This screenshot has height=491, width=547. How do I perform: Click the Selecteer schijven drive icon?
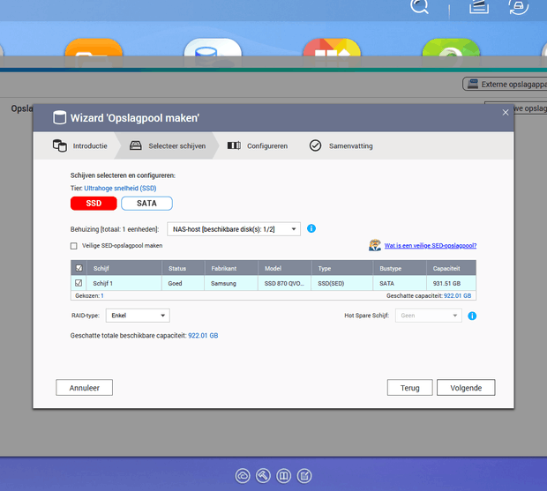point(136,145)
